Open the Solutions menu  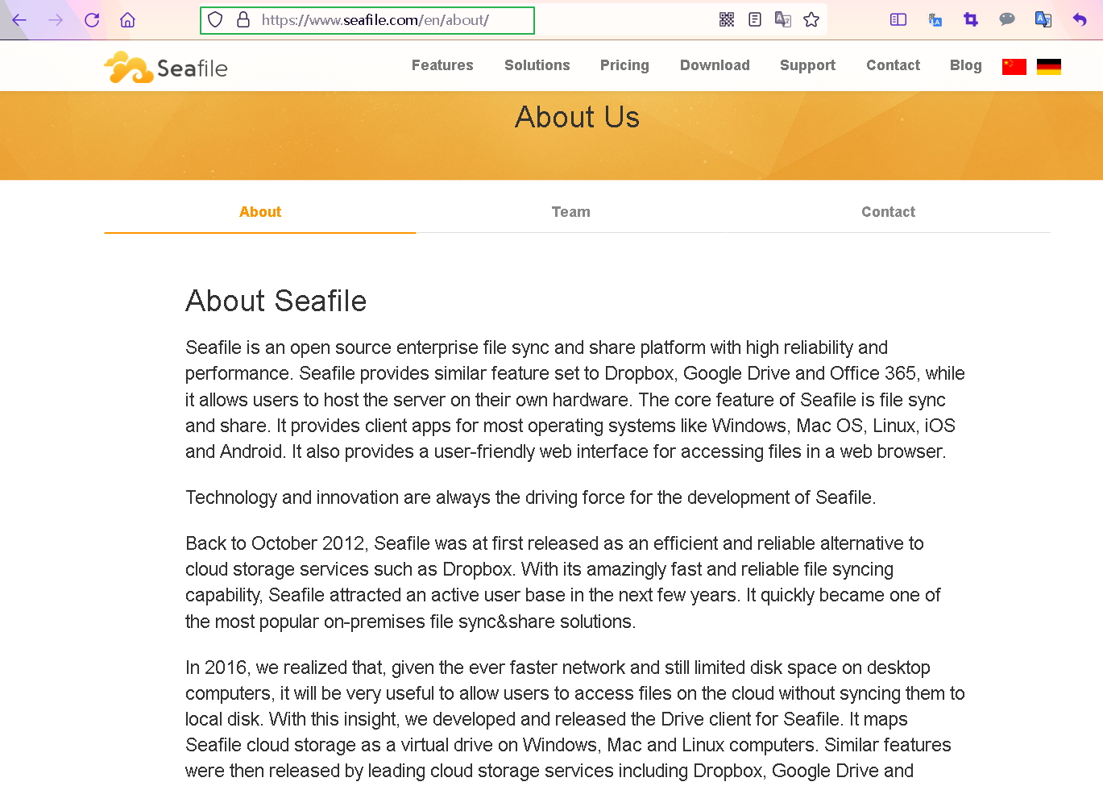tap(537, 65)
